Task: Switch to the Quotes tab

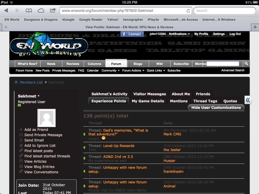Action: (x=230, y=101)
